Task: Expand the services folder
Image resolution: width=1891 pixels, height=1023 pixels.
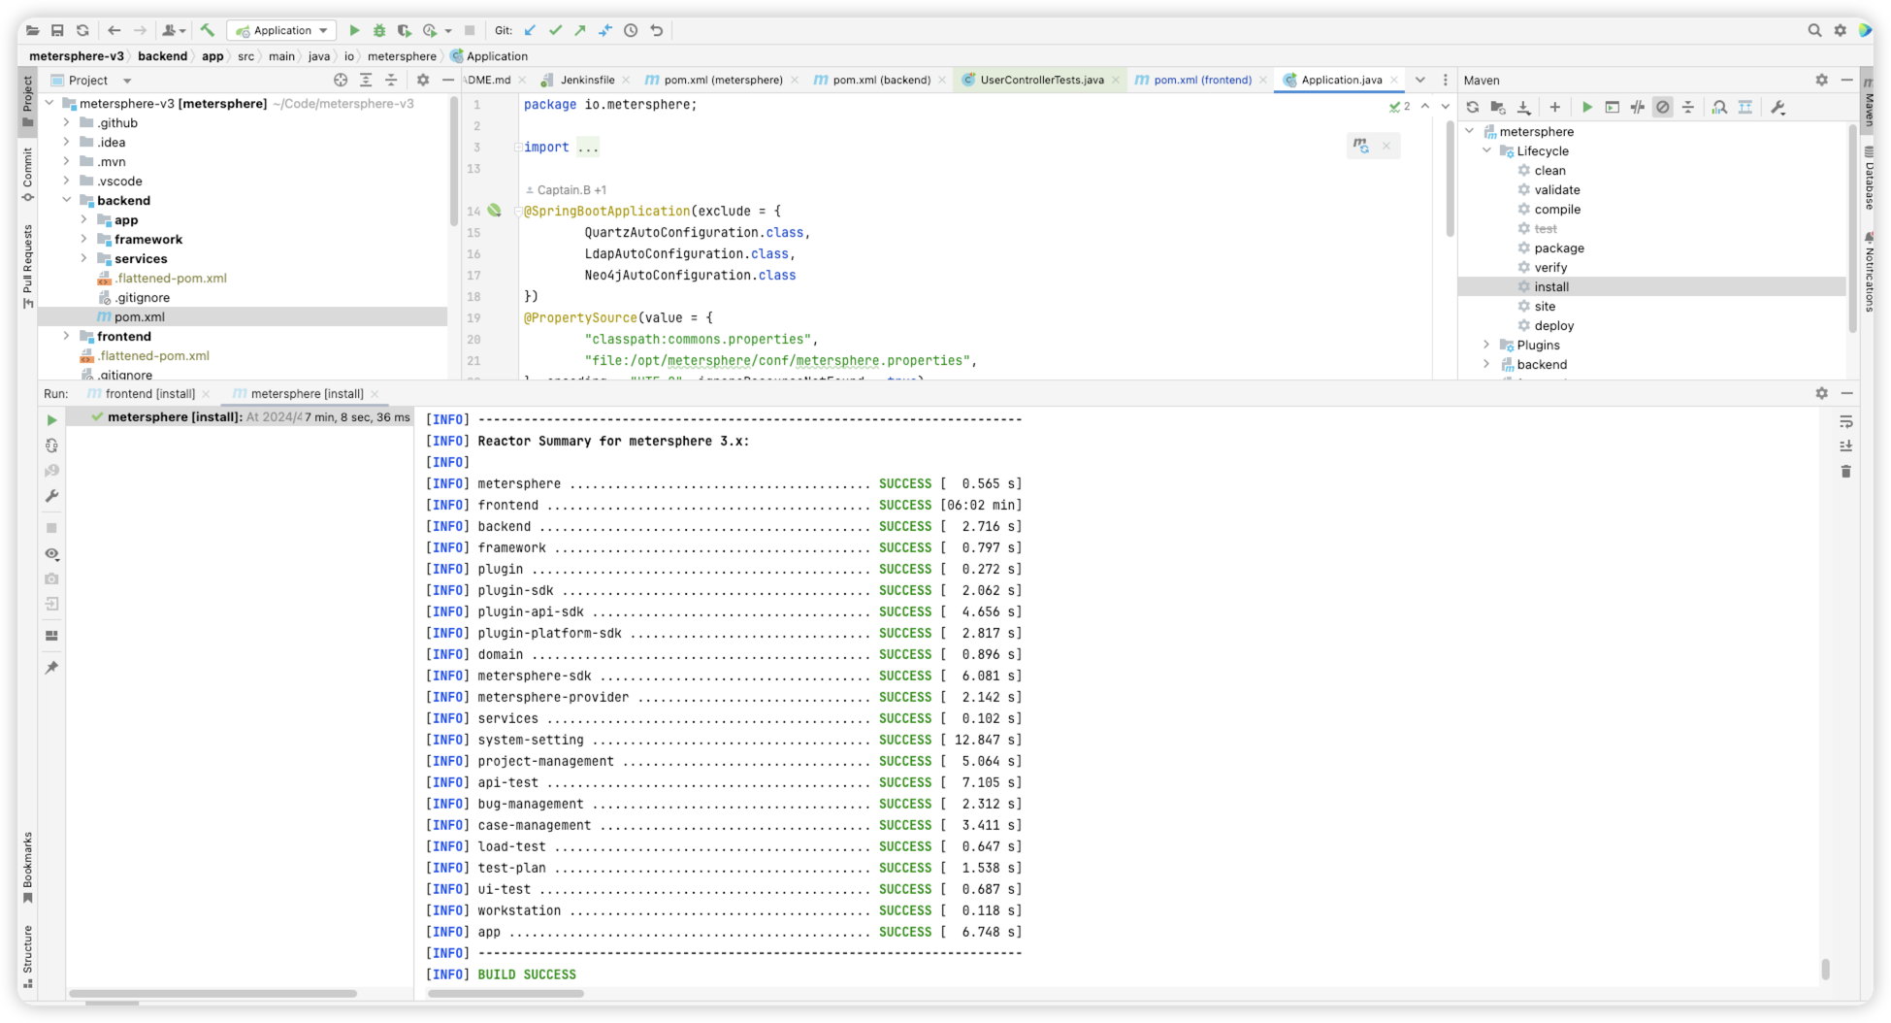Action: tap(83, 258)
